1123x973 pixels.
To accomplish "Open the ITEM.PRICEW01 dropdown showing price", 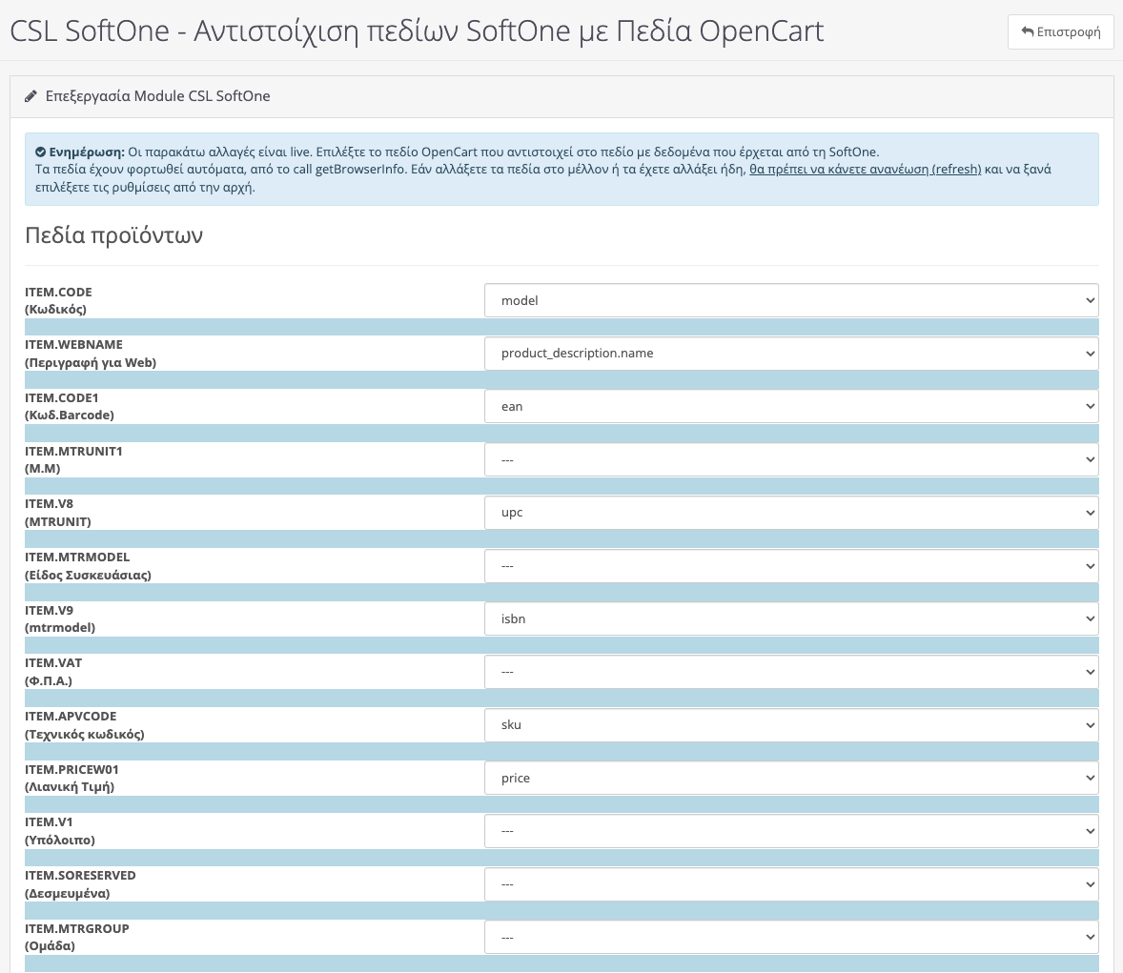I will [791, 778].
